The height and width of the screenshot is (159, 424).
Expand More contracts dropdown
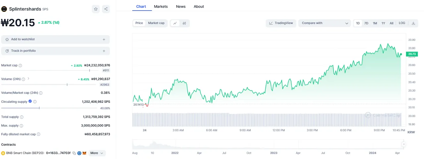pyautogui.click(x=97, y=153)
